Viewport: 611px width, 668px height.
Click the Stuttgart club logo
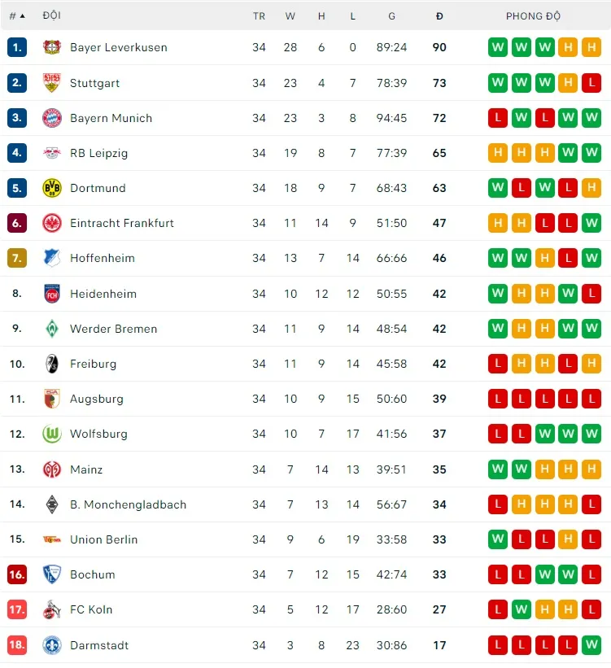tap(52, 83)
